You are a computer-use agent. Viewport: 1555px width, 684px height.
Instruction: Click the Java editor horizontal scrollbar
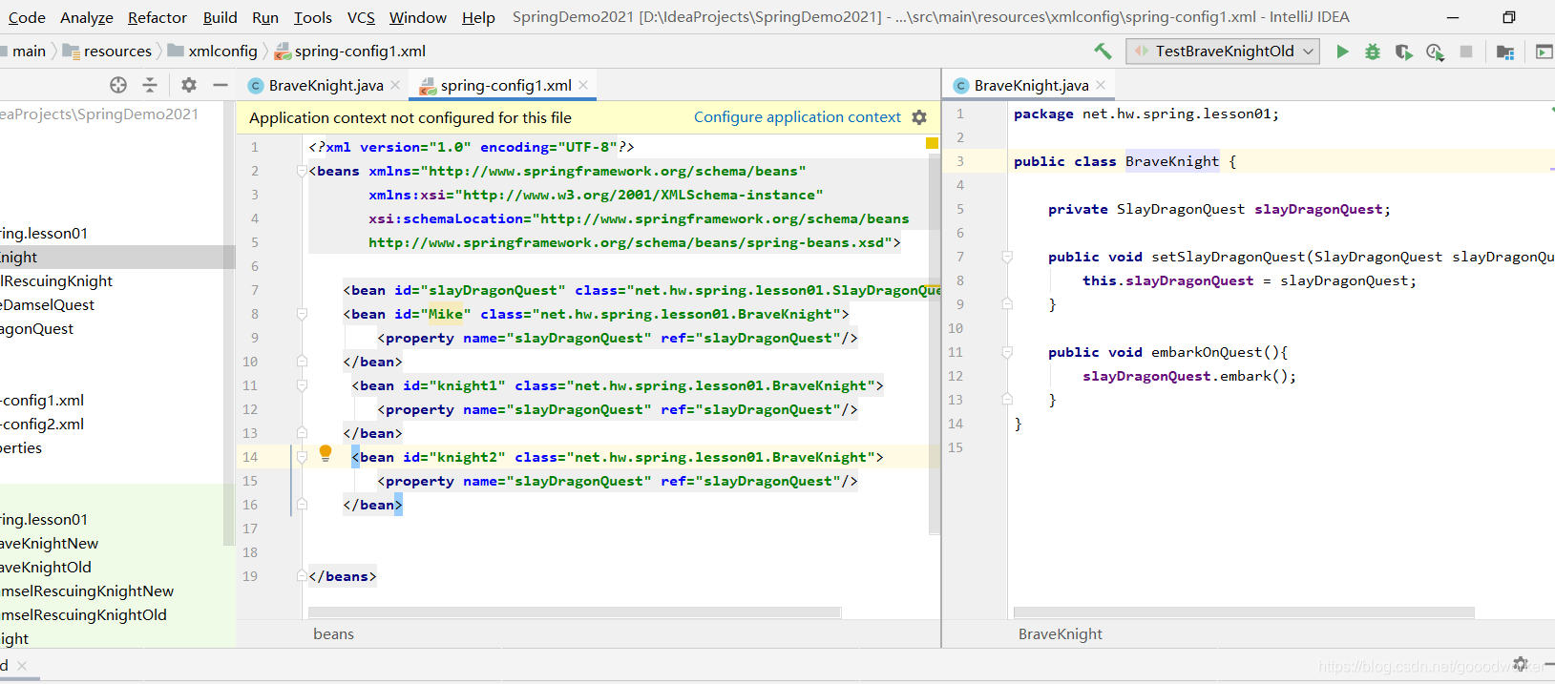[1244, 612]
